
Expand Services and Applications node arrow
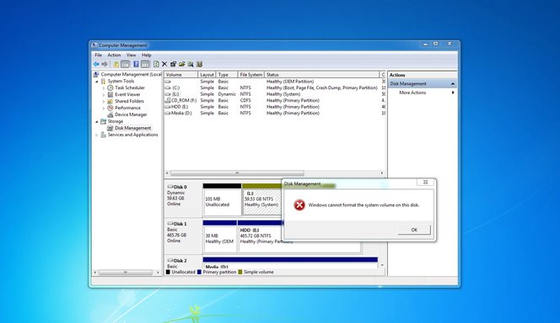(97, 135)
